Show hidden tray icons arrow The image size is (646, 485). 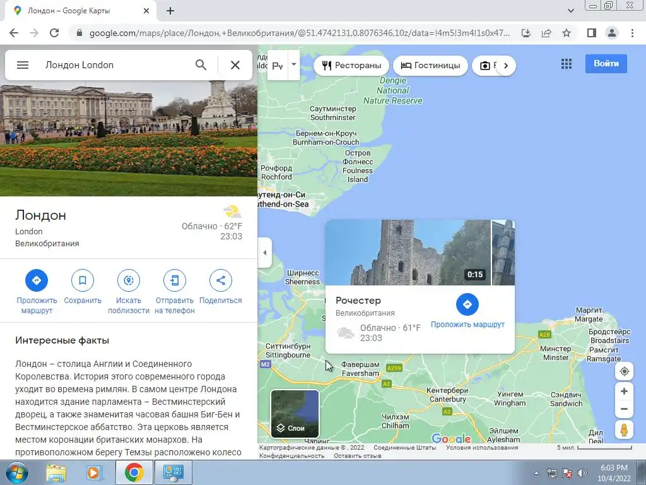click(x=536, y=473)
